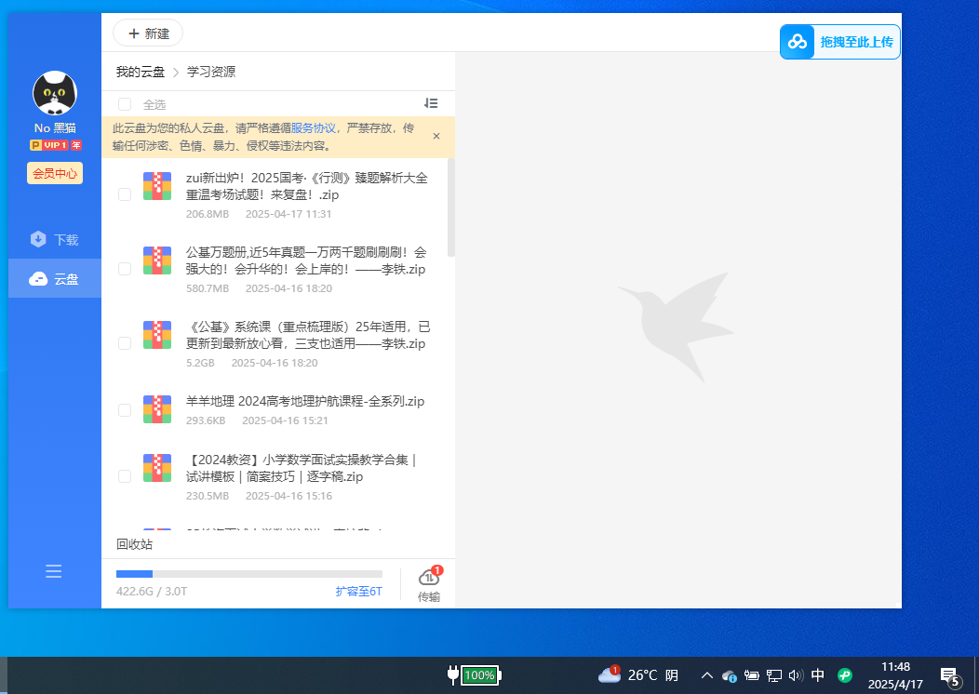Open the hamburger menu in sidebar
979x694 pixels.
pyautogui.click(x=54, y=571)
